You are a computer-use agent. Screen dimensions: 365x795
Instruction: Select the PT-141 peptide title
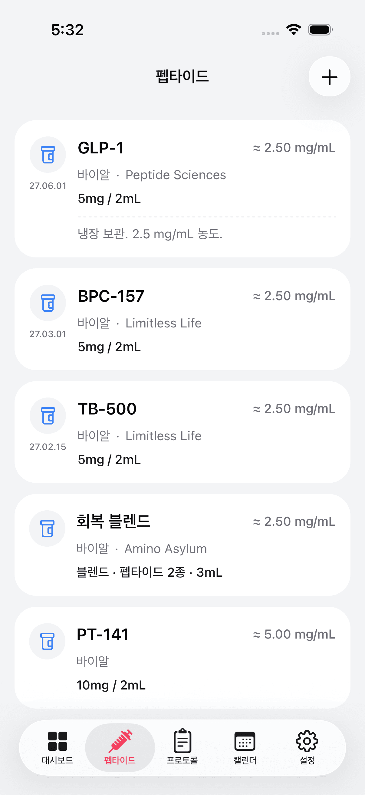103,635
